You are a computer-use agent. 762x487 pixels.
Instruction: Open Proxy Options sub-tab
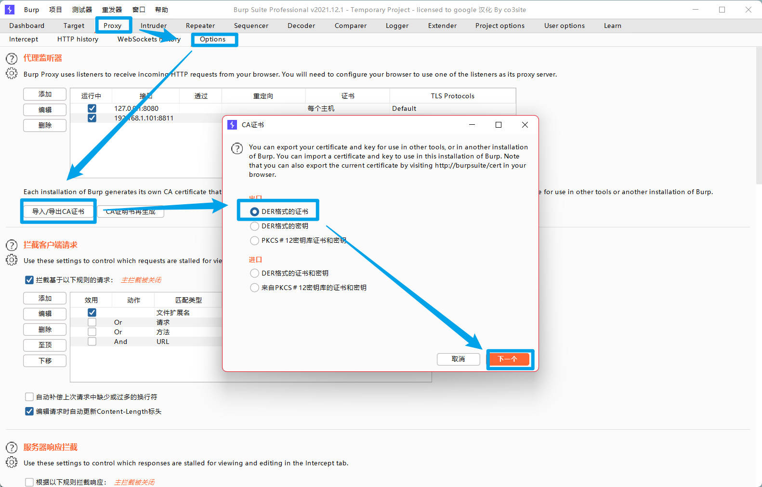coord(212,39)
